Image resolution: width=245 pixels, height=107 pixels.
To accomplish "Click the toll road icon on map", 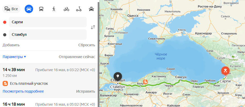I will [x=145, y=82].
